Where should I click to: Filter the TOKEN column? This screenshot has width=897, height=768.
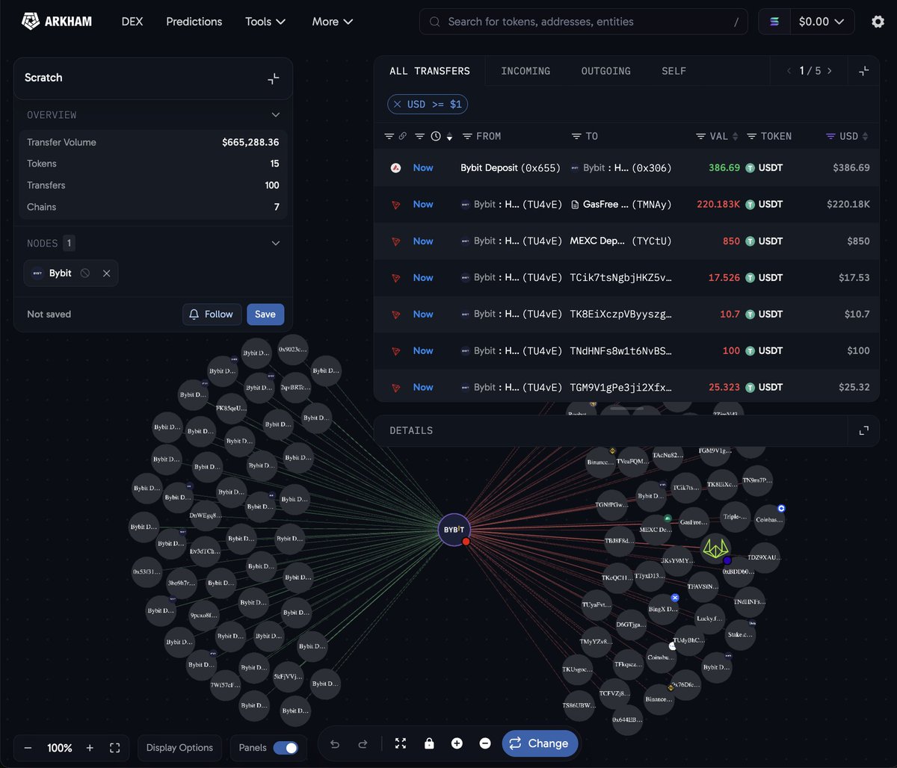pyautogui.click(x=752, y=136)
